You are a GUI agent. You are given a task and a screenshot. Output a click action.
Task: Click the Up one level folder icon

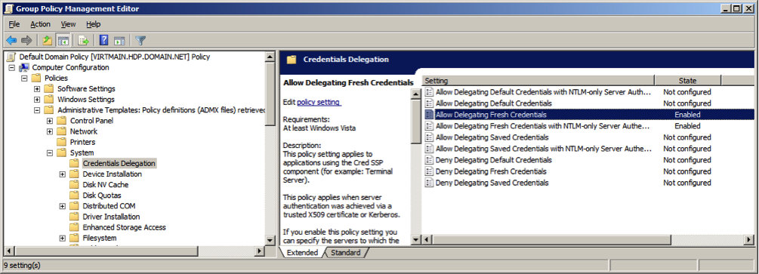point(48,40)
